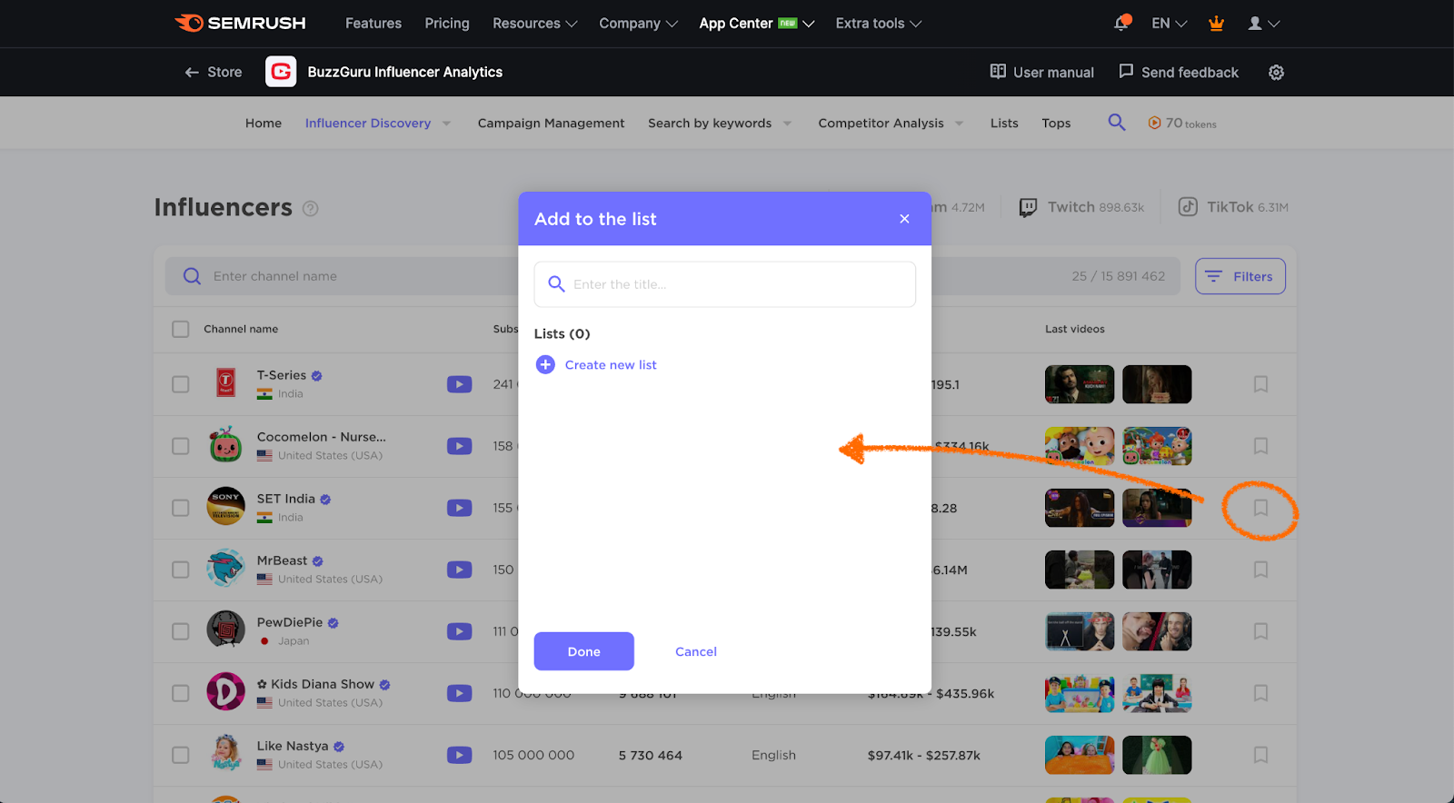Expand the Resources dropdown
Image resolution: width=1454 pixels, height=803 pixels.
coord(534,24)
